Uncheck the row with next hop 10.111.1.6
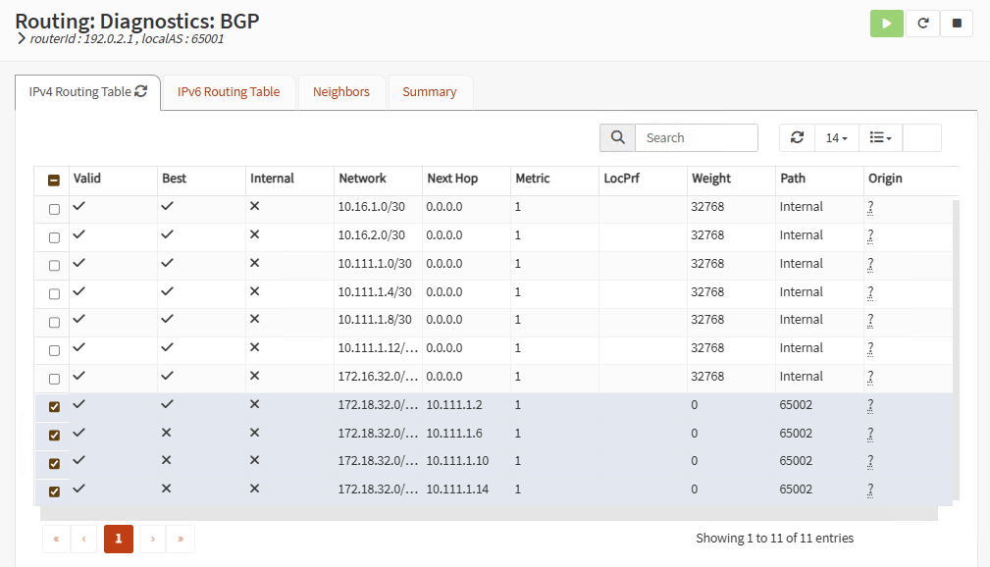The image size is (990, 567). (54, 435)
